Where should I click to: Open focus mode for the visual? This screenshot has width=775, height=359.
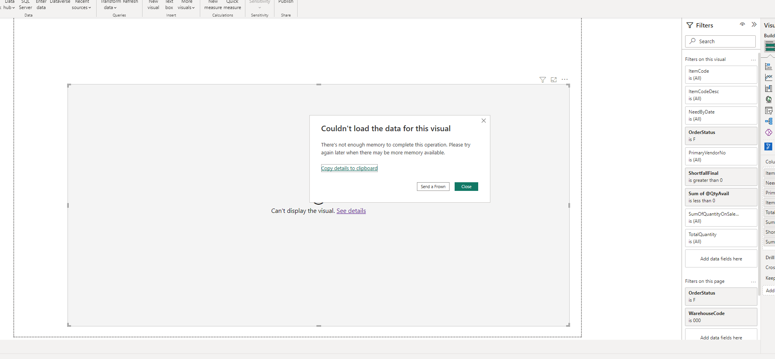[x=554, y=80]
